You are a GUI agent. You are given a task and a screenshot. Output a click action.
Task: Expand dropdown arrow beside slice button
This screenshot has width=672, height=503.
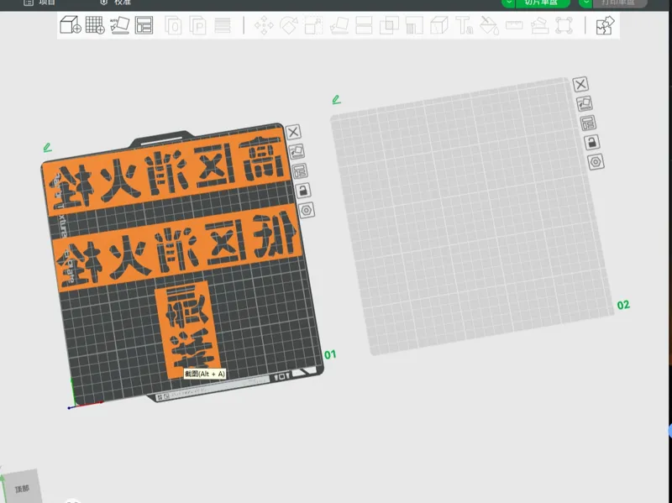[509, 3]
